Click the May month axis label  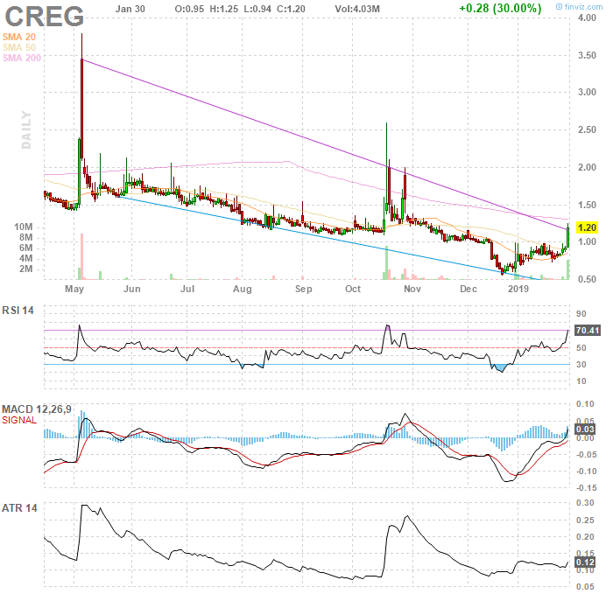click(x=74, y=289)
